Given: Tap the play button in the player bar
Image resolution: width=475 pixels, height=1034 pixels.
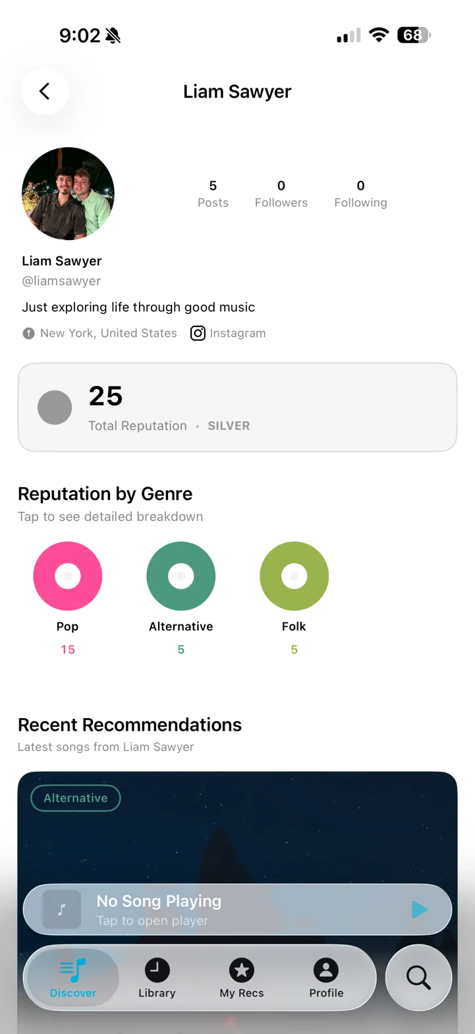Looking at the screenshot, I should (420, 910).
